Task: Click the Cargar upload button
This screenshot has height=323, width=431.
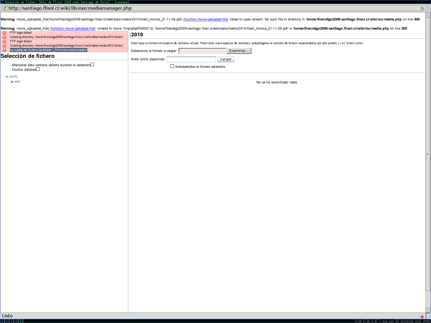Action: 226,59
